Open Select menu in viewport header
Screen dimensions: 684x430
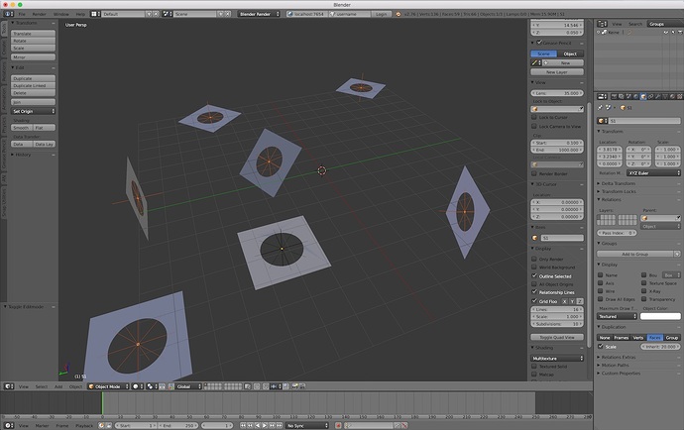[42, 386]
